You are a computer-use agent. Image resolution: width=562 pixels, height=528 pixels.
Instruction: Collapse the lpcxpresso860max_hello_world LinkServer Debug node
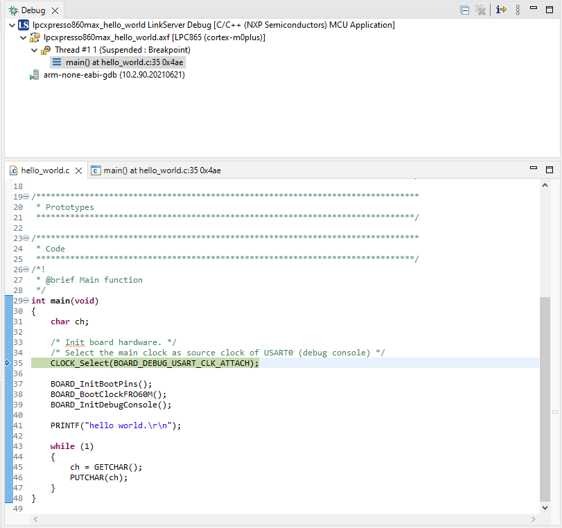pos(12,25)
